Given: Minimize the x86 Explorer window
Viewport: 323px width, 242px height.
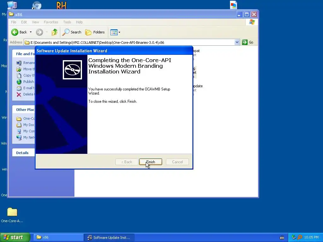Looking at the screenshot, I should click(x=239, y=14).
